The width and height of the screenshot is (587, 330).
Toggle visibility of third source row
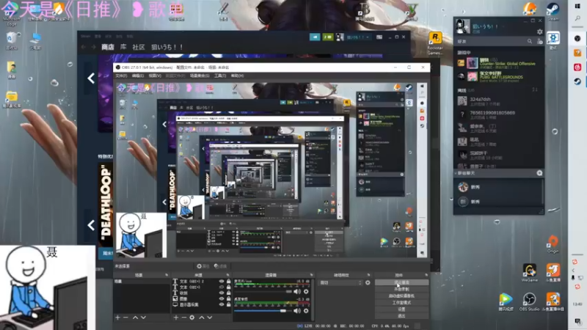[222, 293]
